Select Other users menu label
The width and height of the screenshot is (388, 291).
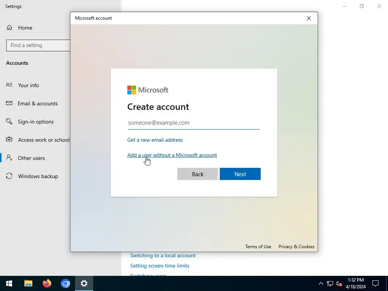point(31,158)
